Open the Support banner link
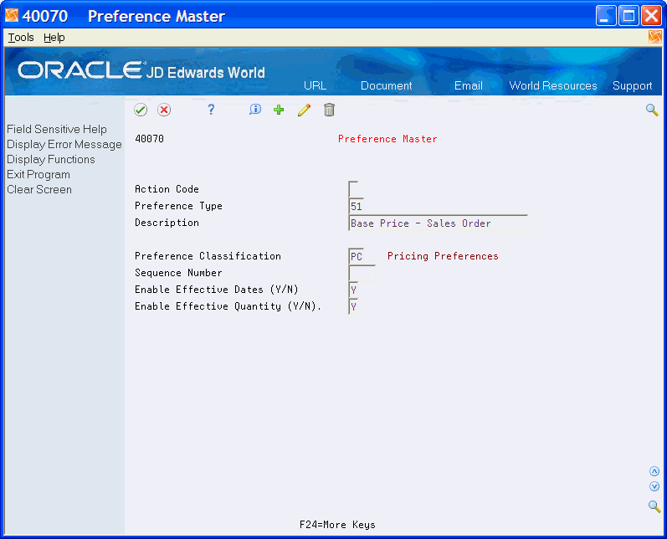Viewport: 667px width, 539px height. coord(632,86)
